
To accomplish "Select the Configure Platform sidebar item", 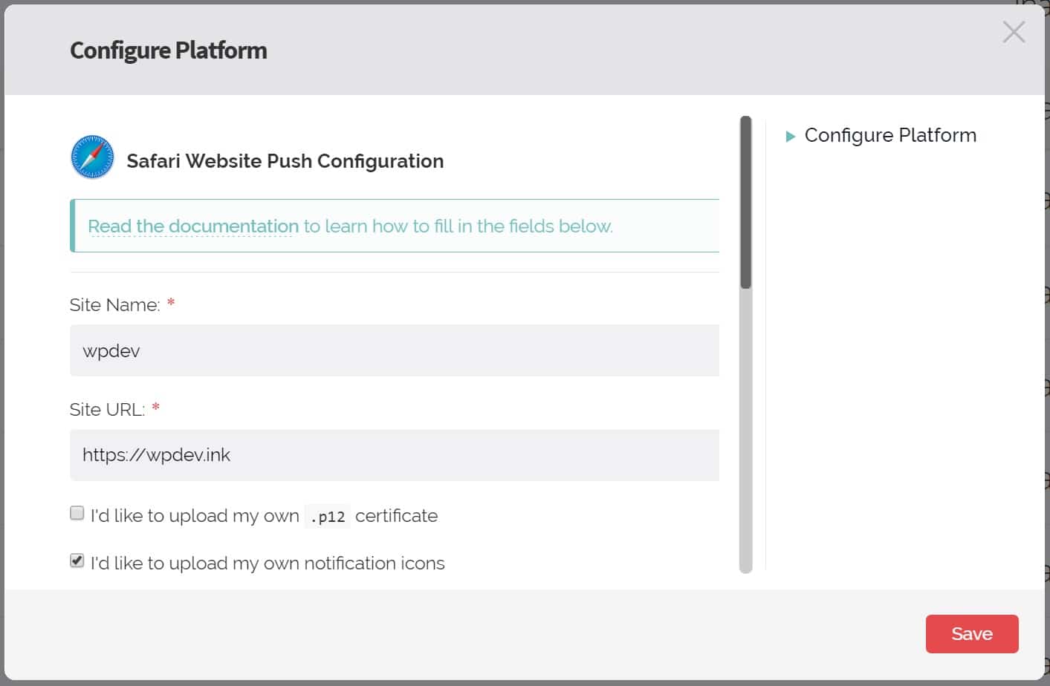I will (x=890, y=135).
